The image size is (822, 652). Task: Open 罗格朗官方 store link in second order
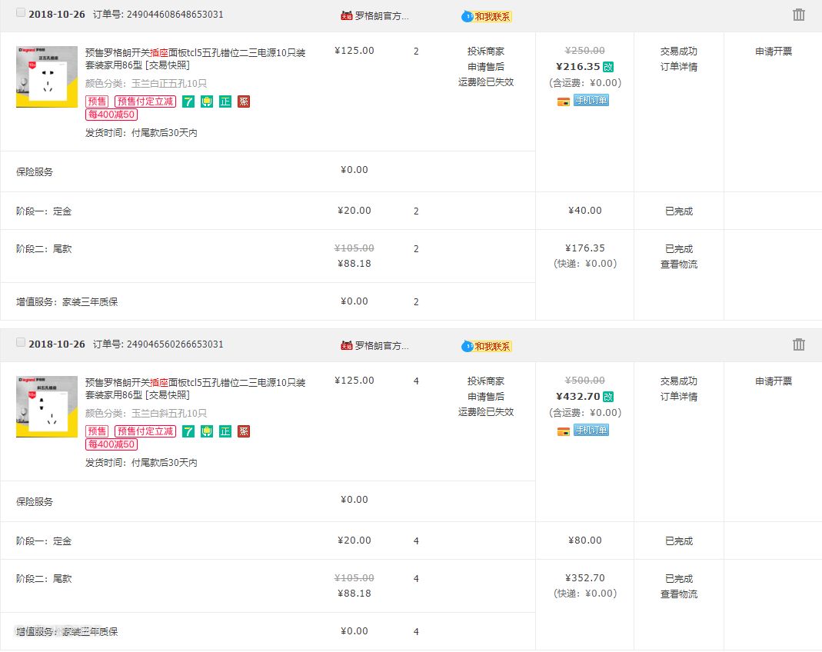point(382,346)
